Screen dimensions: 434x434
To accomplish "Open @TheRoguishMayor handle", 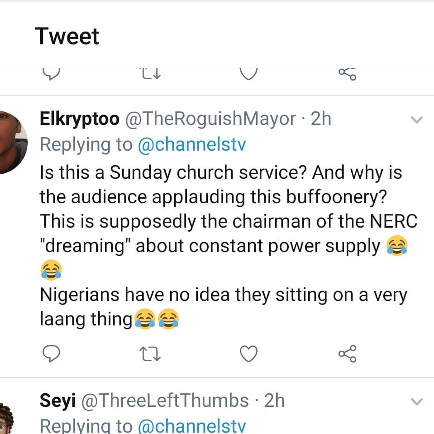I will tap(210, 119).
